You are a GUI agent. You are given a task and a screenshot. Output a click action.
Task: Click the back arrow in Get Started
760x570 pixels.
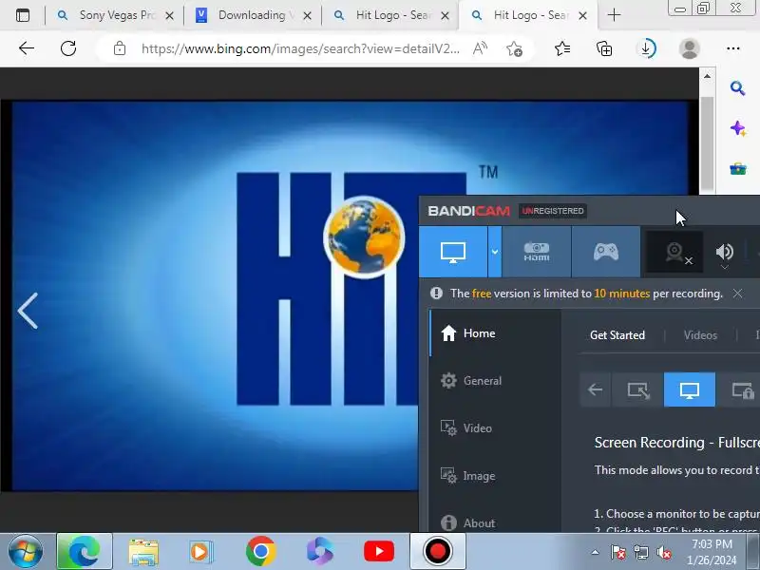(596, 389)
